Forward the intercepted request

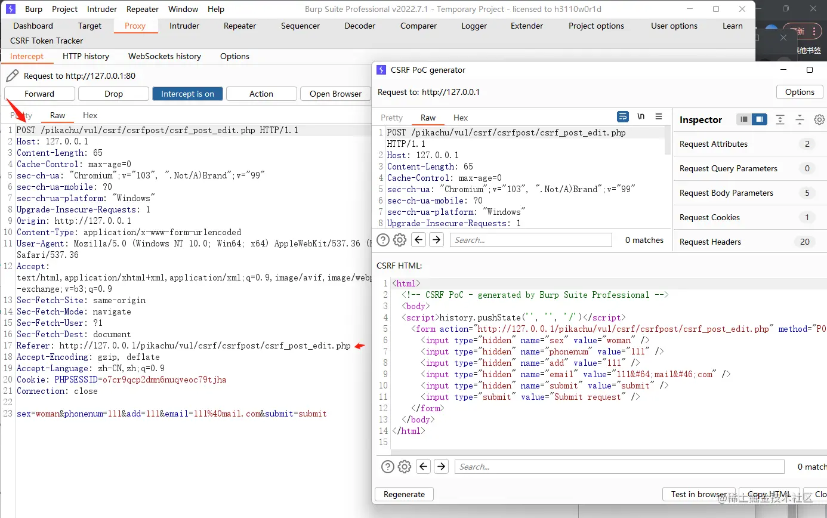(x=39, y=94)
